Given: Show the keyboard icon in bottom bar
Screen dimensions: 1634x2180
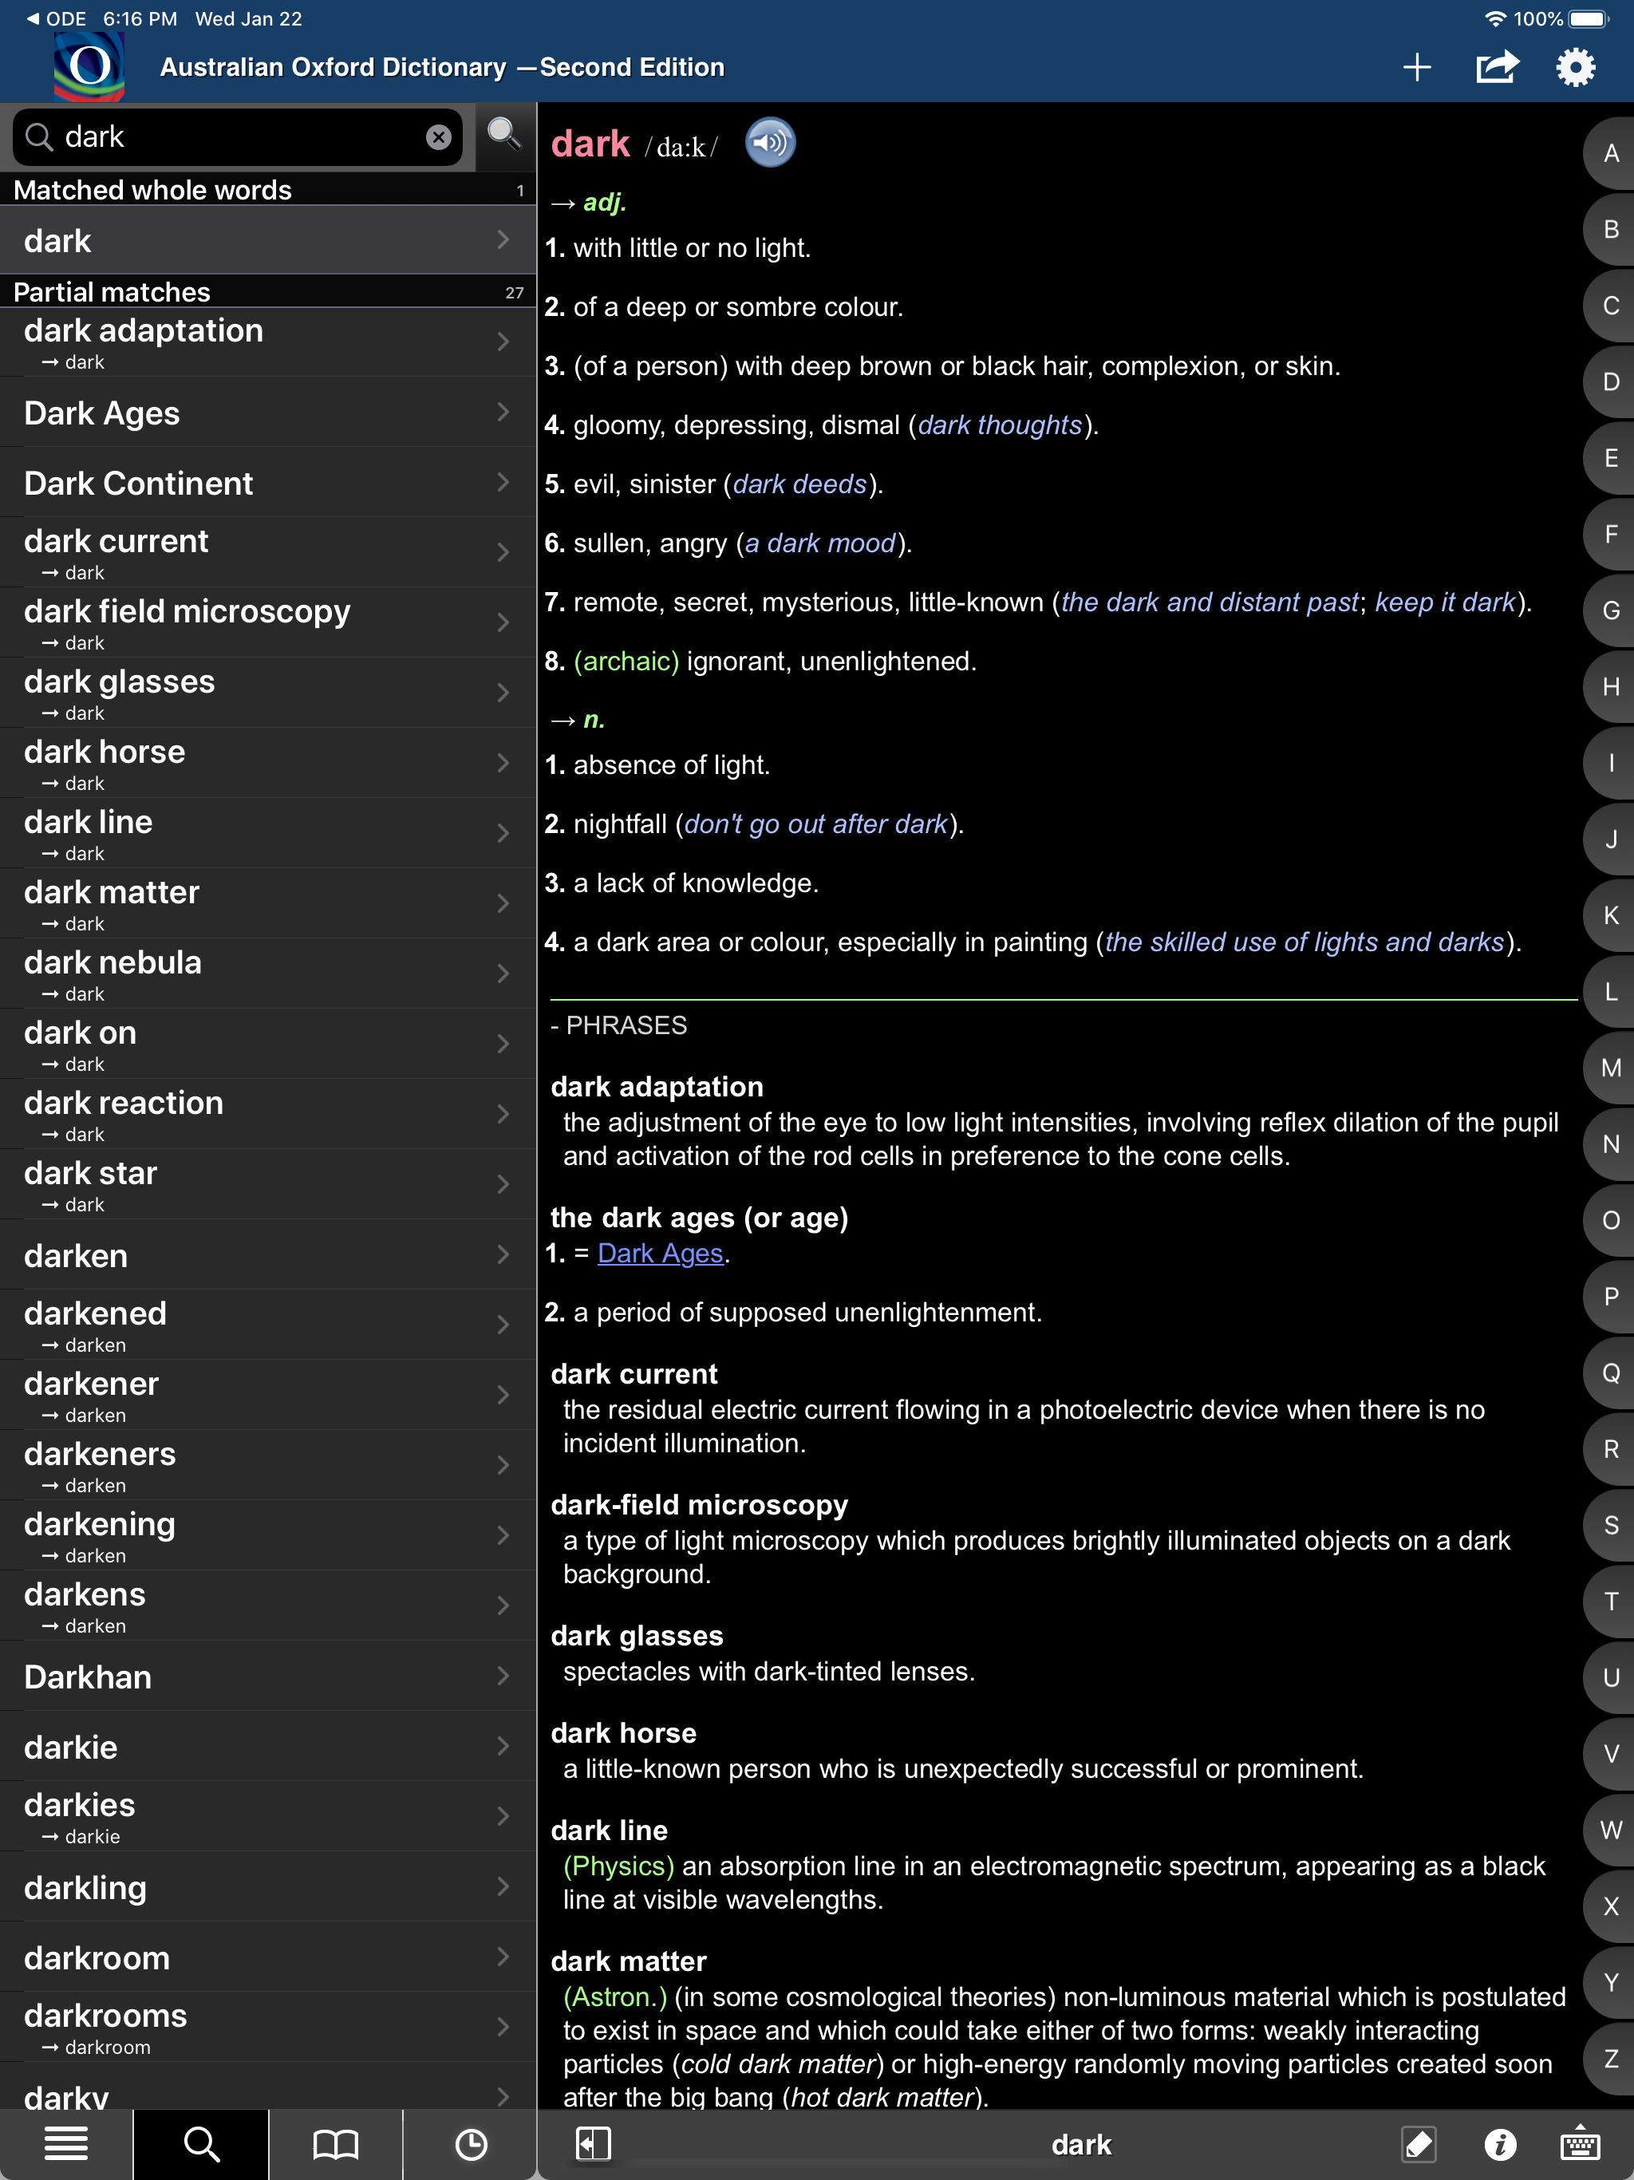Looking at the screenshot, I should 1580,2143.
